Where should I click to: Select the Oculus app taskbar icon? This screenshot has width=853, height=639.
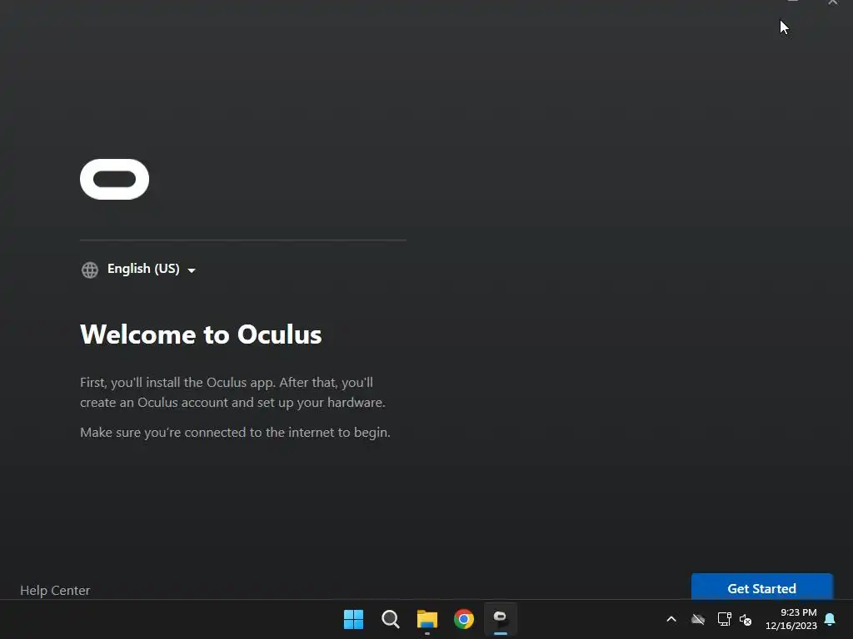(500, 618)
